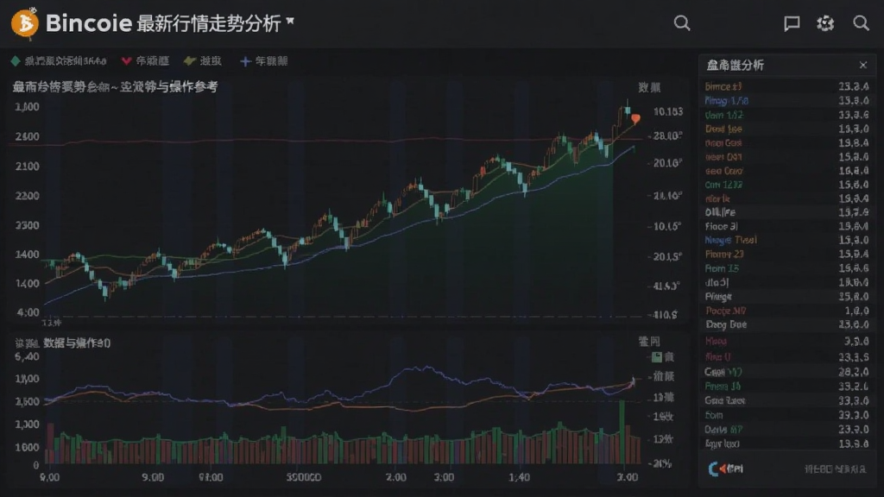Viewport: 884px width, 497px height.
Task: Select the "Pinage" list row
Action: tap(786, 297)
